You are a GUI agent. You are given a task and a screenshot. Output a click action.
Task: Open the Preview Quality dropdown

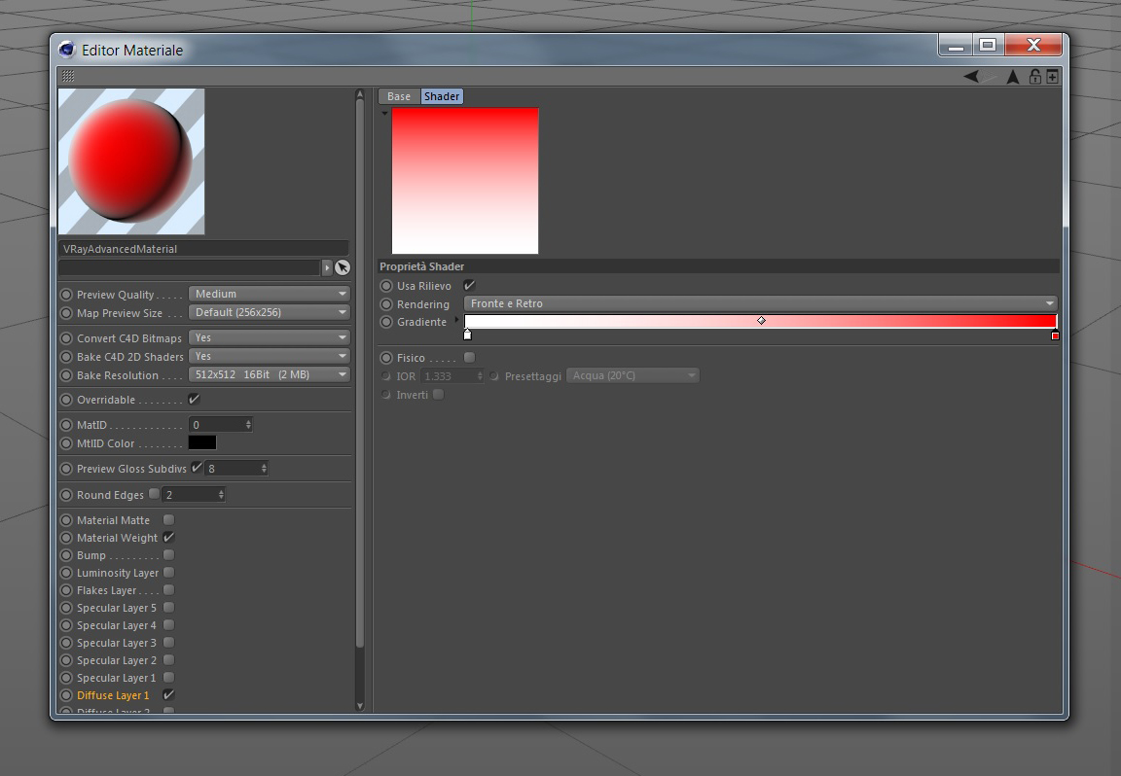[270, 294]
